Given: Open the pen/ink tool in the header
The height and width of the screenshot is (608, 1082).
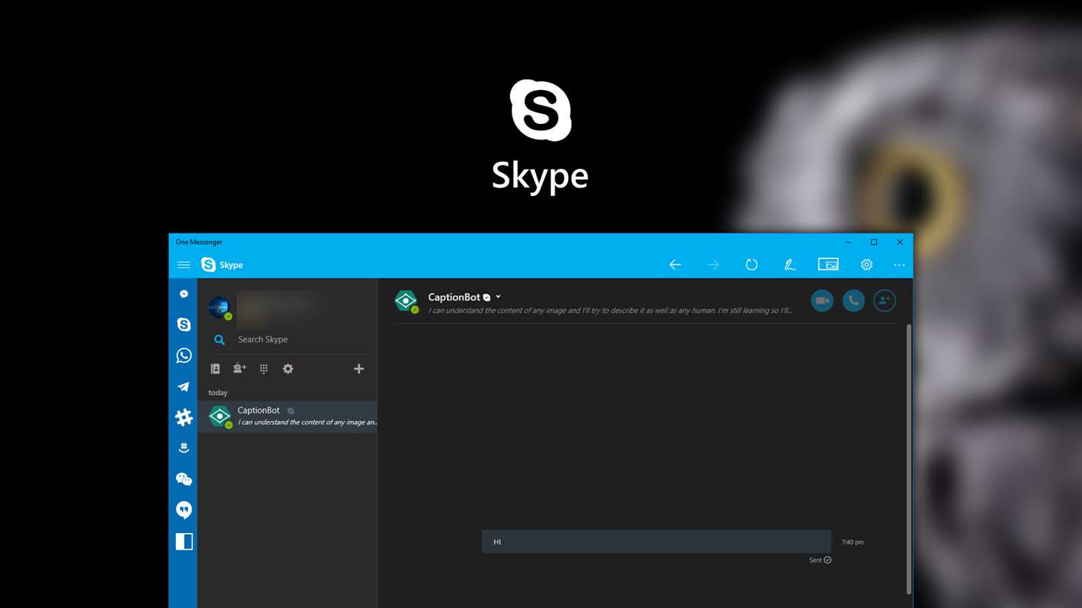Looking at the screenshot, I should (790, 265).
